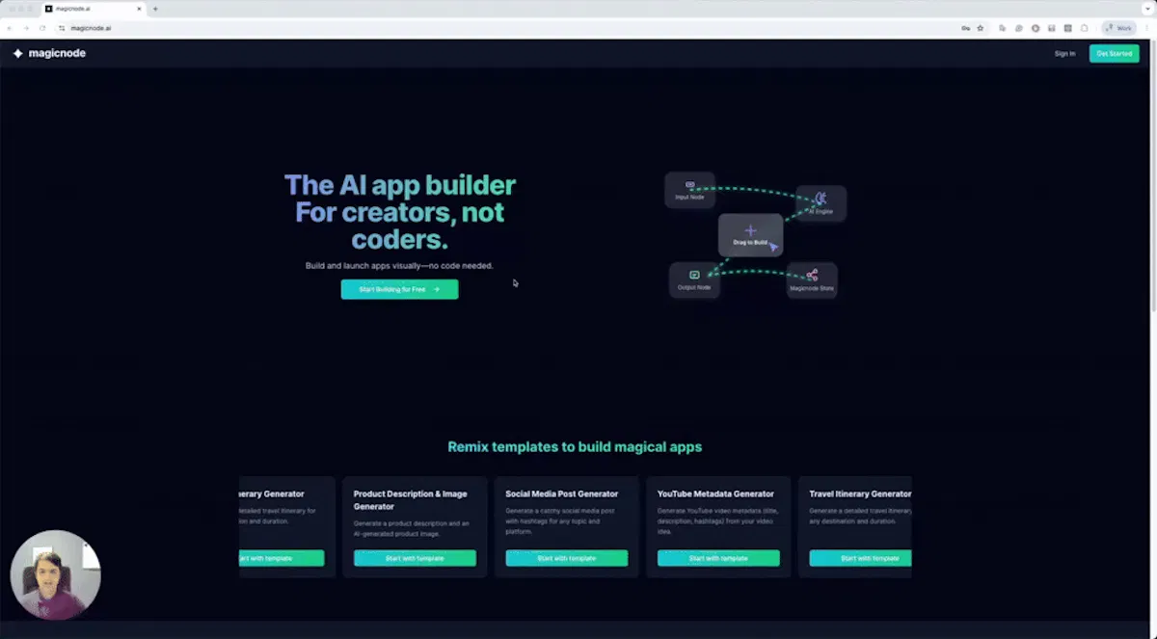The image size is (1157, 639).
Task: Click the YouTube Metadata Generator title
Action: [x=715, y=494]
